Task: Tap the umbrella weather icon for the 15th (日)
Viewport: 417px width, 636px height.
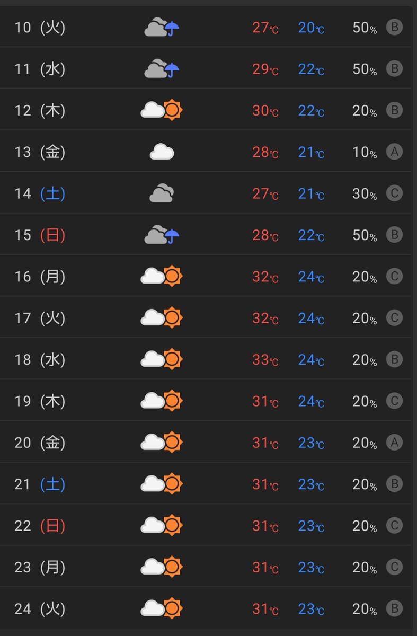Action: click(x=162, y=235)
